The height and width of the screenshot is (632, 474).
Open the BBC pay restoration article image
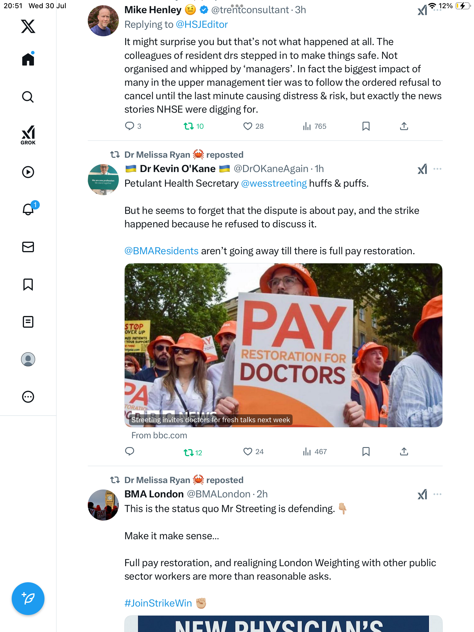(x=283, y=345)
